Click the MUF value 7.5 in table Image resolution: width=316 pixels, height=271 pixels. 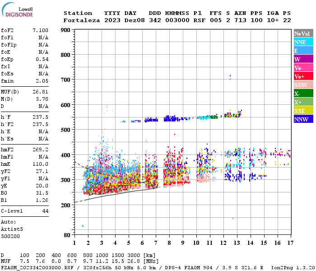tap(24, 262)
